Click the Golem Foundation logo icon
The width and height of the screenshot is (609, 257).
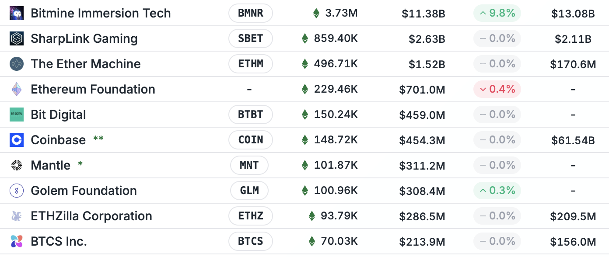[17, 191]
